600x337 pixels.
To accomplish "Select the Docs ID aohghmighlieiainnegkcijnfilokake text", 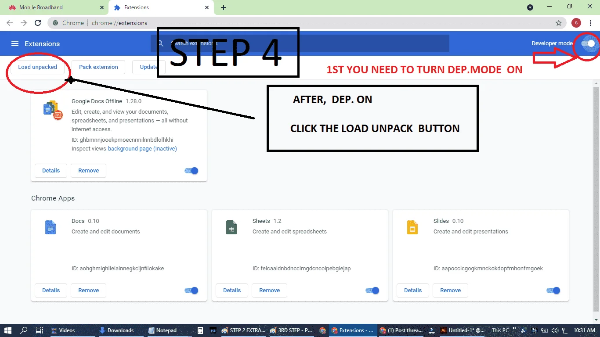I will [x=118, y=268].
